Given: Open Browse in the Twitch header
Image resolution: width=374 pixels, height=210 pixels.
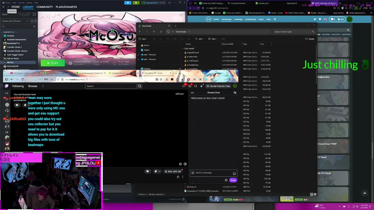Looking at the screenshot, I should click(33, 86).
